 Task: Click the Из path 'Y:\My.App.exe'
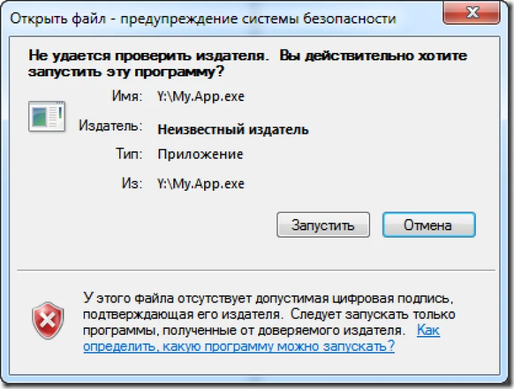(x=201, y=183)
